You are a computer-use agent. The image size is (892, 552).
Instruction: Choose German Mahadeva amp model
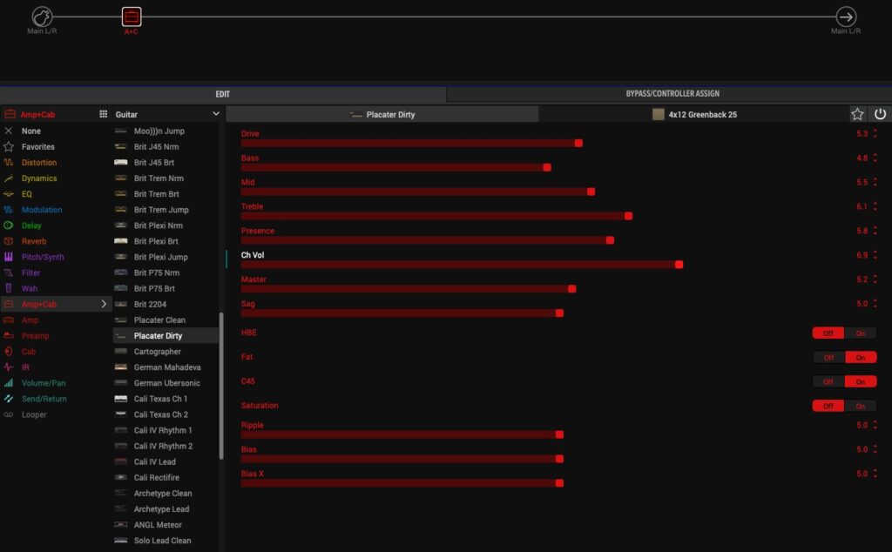pos(166,367)
